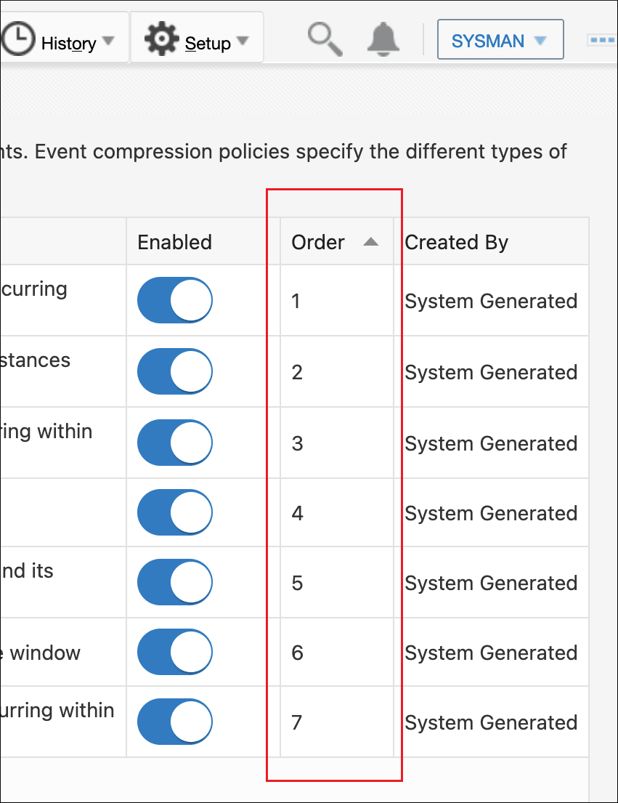The image size is (618, 803).
Task: Open the SYSMAN user dropdown
Action: pyautogui.click(x=500, y=41)
